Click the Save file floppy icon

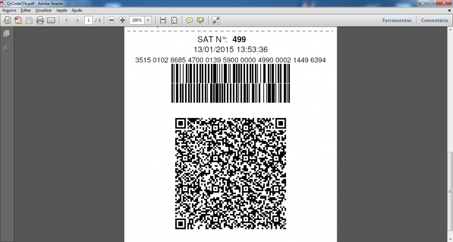pos(29,20)
